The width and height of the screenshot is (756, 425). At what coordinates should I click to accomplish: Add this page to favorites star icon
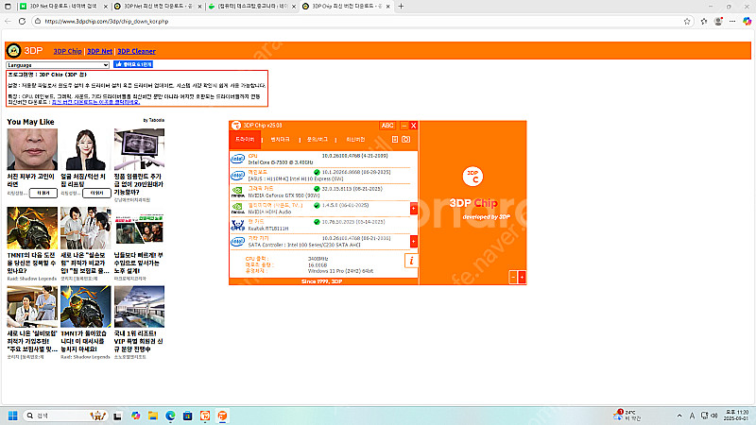pos(687,21)
